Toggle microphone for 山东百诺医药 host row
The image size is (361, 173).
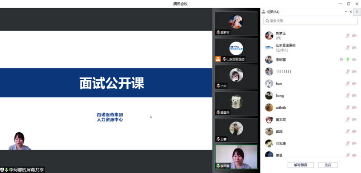click(348, 48)
